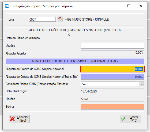Maximize the configuration window
This screenshot has height=132, width=150.
[x=129, y=6]
